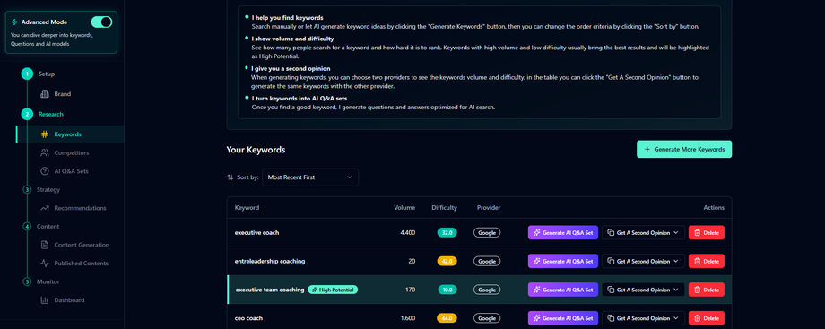
Task: Select step 3 Strategy circle
Action: [27, 189]
